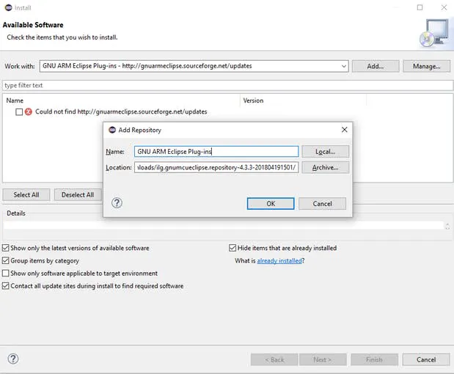Click the help icon in Add Repository dialog
The height and width of the screenshot is (374, 454).
click(117, 203)
